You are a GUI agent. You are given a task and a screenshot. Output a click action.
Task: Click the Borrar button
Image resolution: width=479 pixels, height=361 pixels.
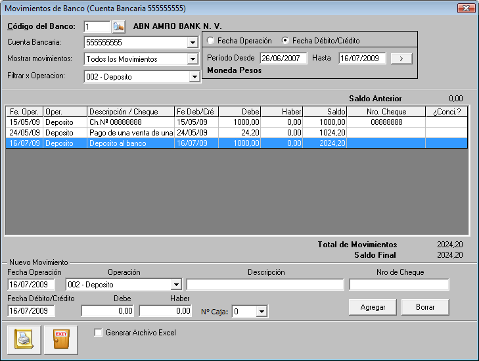pyautogui.click(x=425, y=307)
